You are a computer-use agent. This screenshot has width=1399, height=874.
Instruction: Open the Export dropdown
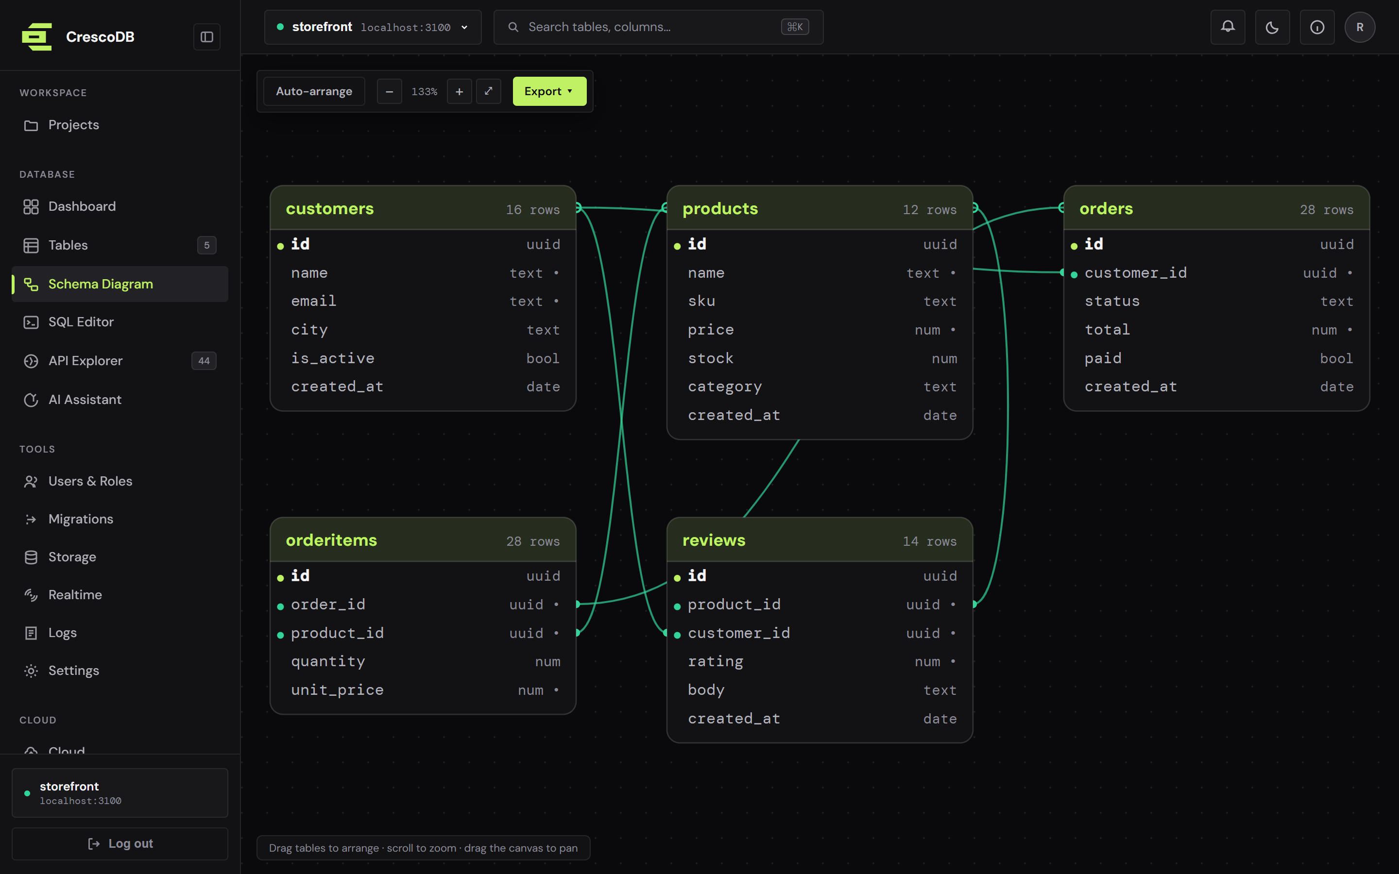pyautogui.click(x=549, y=91)
